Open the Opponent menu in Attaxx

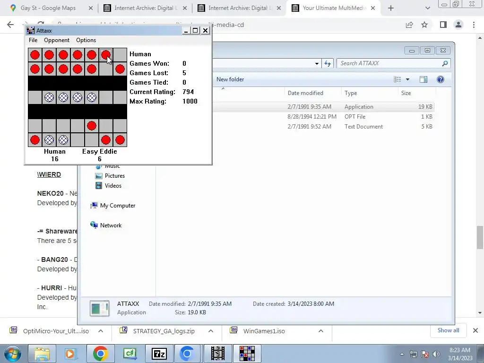click(57, 40)
